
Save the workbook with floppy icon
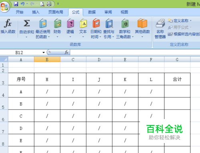pyautogui.click(x=16, y=4)
